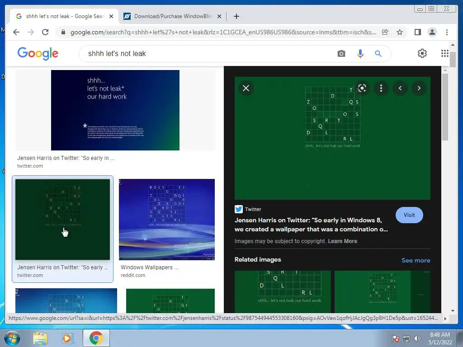Show previous image in preview
The width and height of the screenshot is (463, 347).
(400, 88)
